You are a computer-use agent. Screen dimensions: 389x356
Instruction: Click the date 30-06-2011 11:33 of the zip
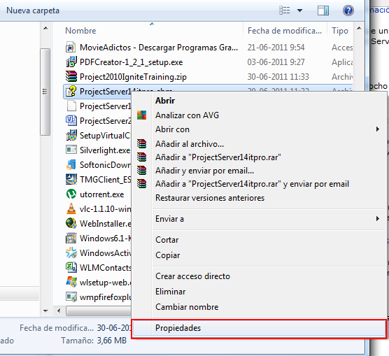click(x=278, y=76)
